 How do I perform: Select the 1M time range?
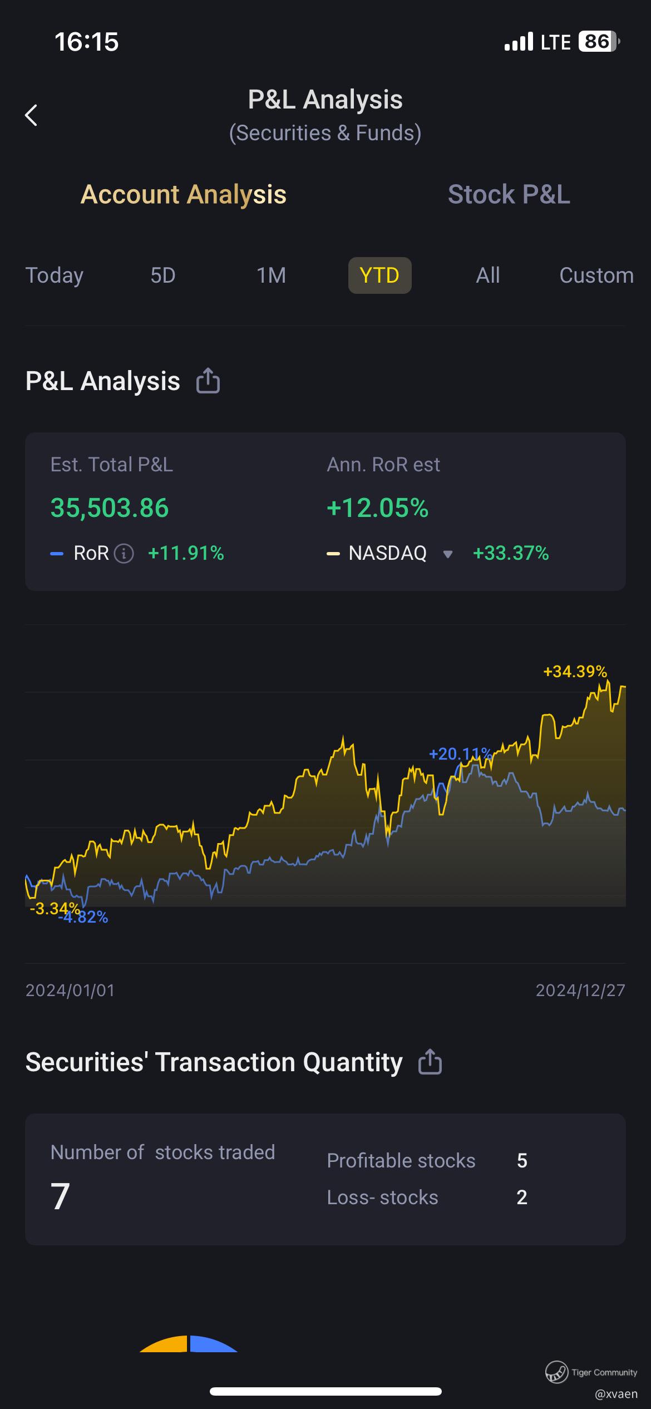[271, 275]
